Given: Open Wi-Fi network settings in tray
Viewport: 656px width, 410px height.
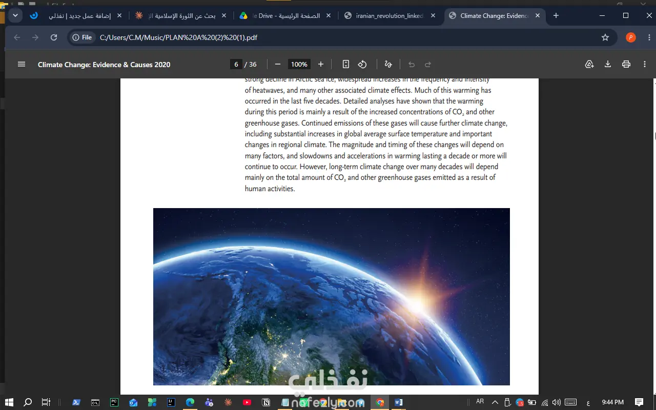Looking at the screenshot, I should (545, 402).
